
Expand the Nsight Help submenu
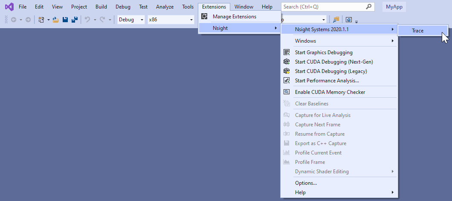click(x=339, y=192)
